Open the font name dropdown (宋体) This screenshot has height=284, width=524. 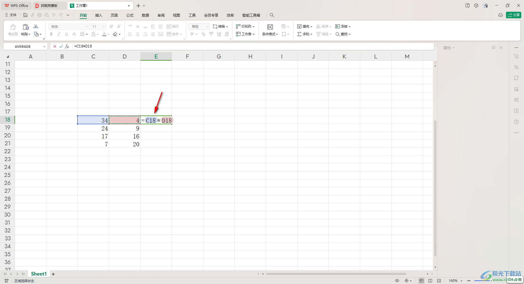pyautogui.click(x=87, y=26)
